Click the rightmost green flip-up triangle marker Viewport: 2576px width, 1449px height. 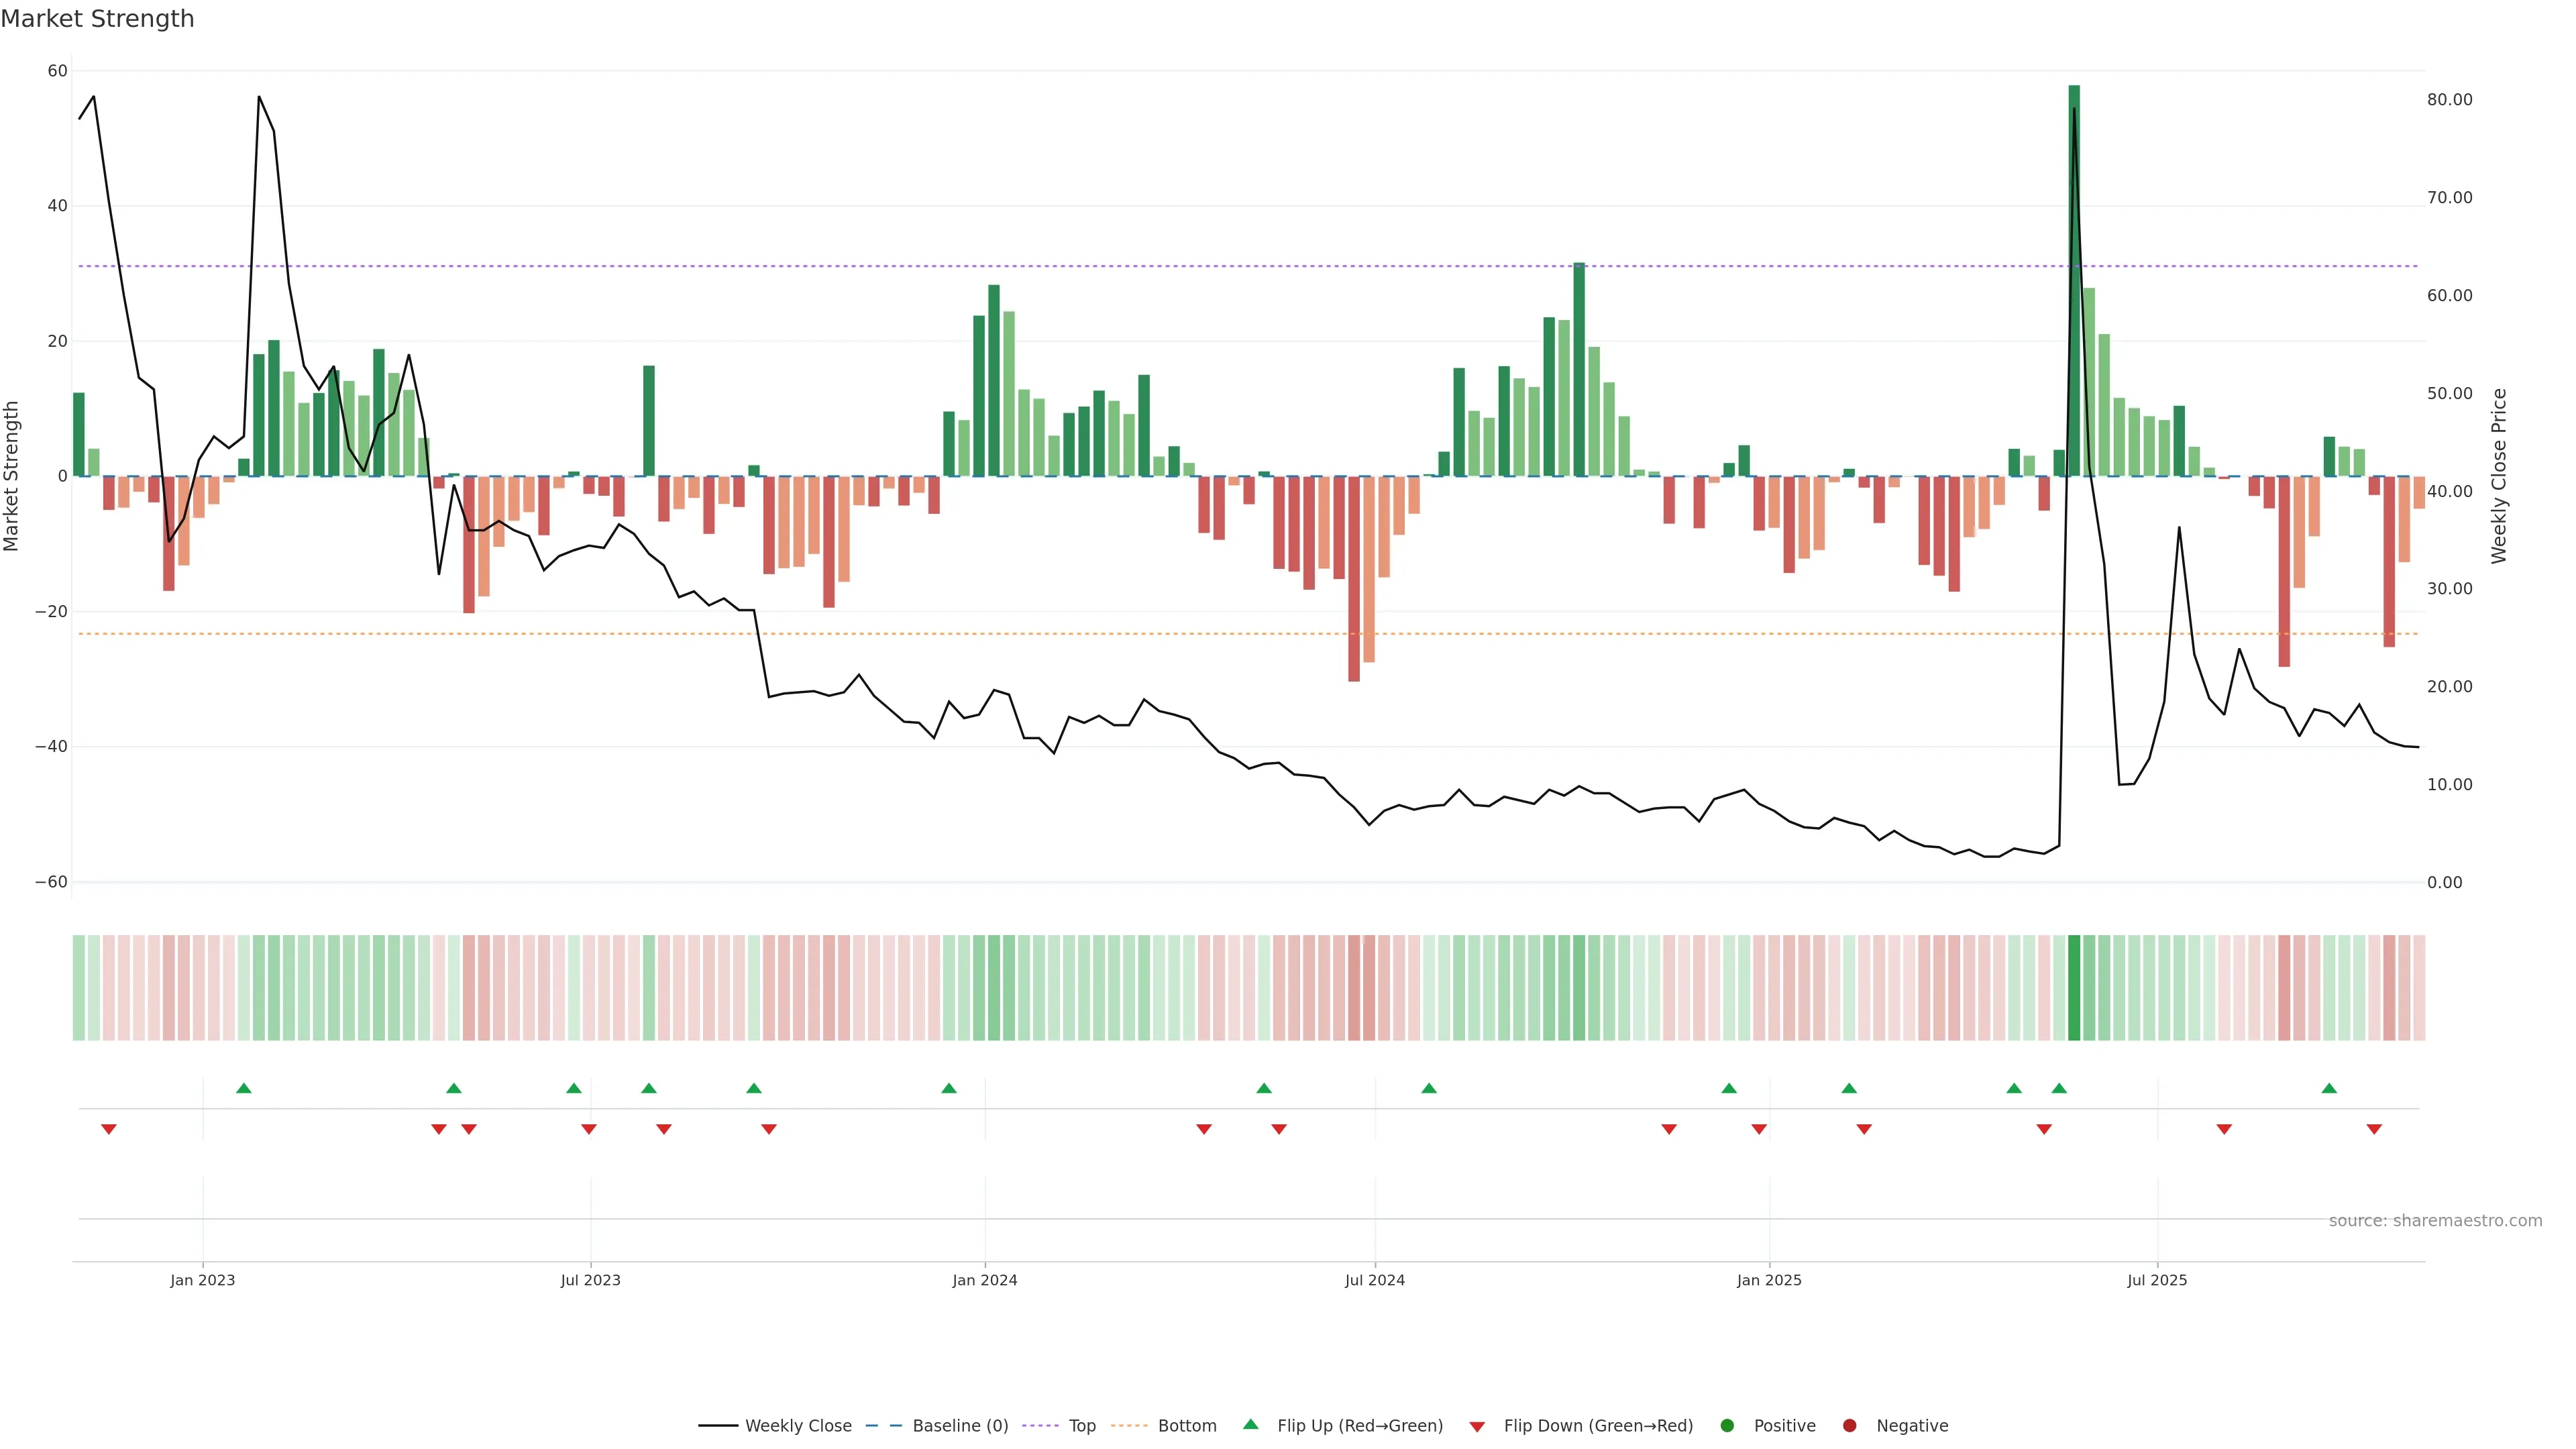2329,1088
